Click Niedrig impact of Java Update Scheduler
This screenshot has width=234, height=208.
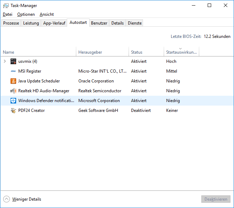coord(173,81)
